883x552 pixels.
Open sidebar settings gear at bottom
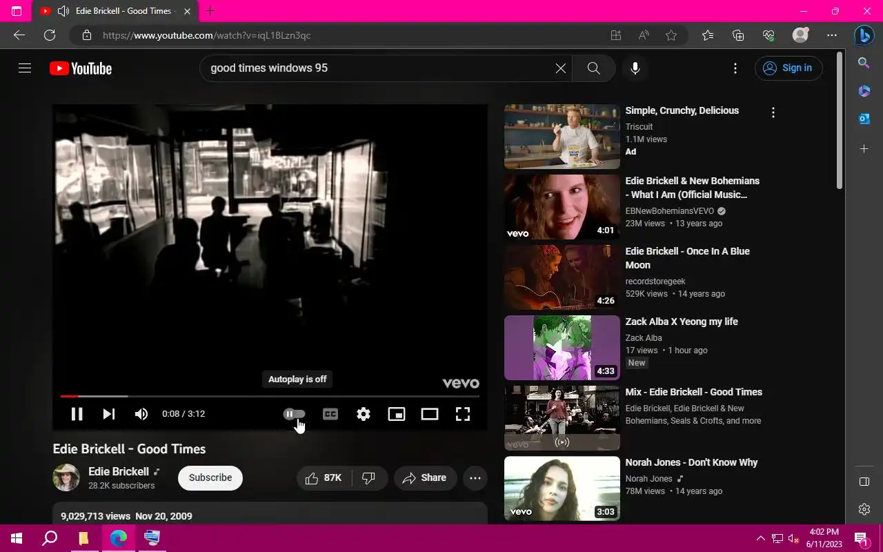pos(864,509)
